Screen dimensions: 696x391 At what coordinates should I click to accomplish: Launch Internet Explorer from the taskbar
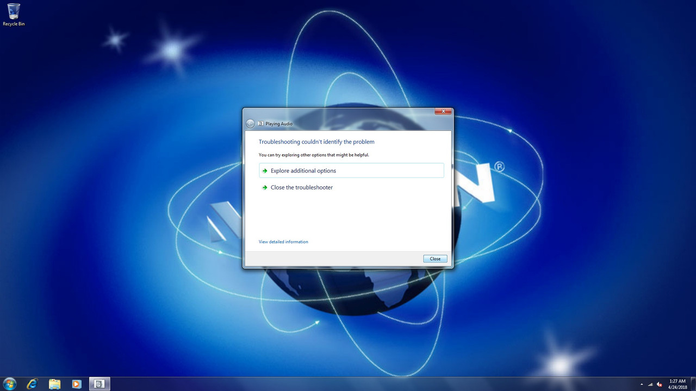[x=32, y=384]
